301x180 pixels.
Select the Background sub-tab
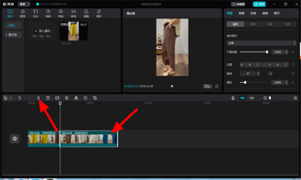click(x=287, y=24)
